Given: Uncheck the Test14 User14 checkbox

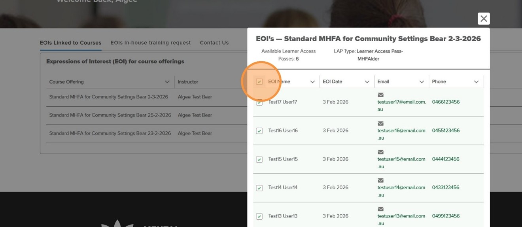Looking at the screenshot, I should [x=259, y=188].
